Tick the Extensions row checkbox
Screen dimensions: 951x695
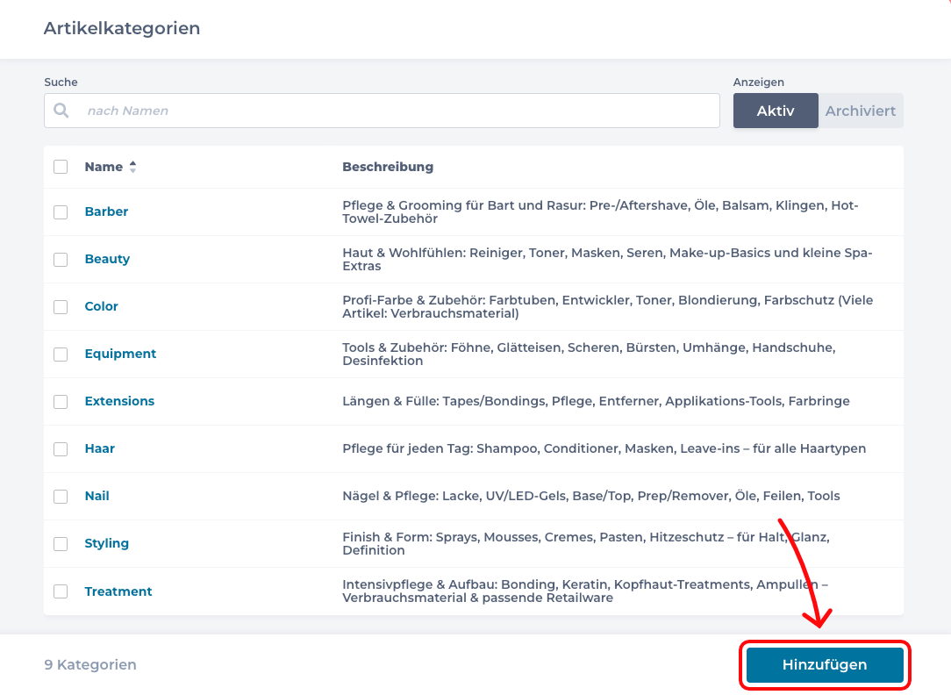61,401
